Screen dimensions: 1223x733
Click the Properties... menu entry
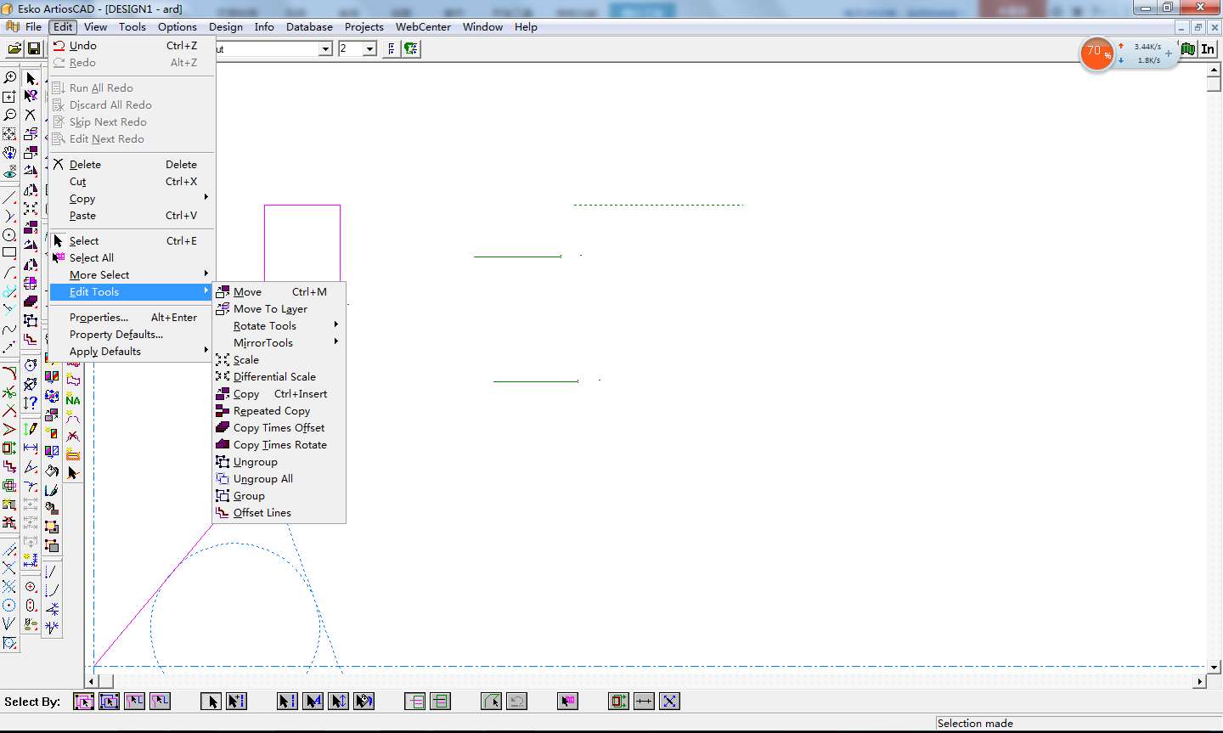click(x=99, y=318)
